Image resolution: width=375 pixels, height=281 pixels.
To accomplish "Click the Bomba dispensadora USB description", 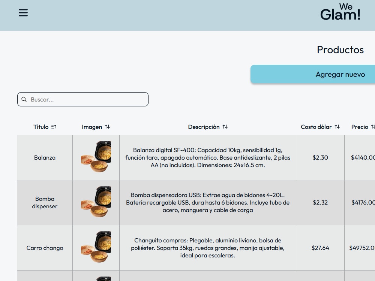I will coord(208,202).
